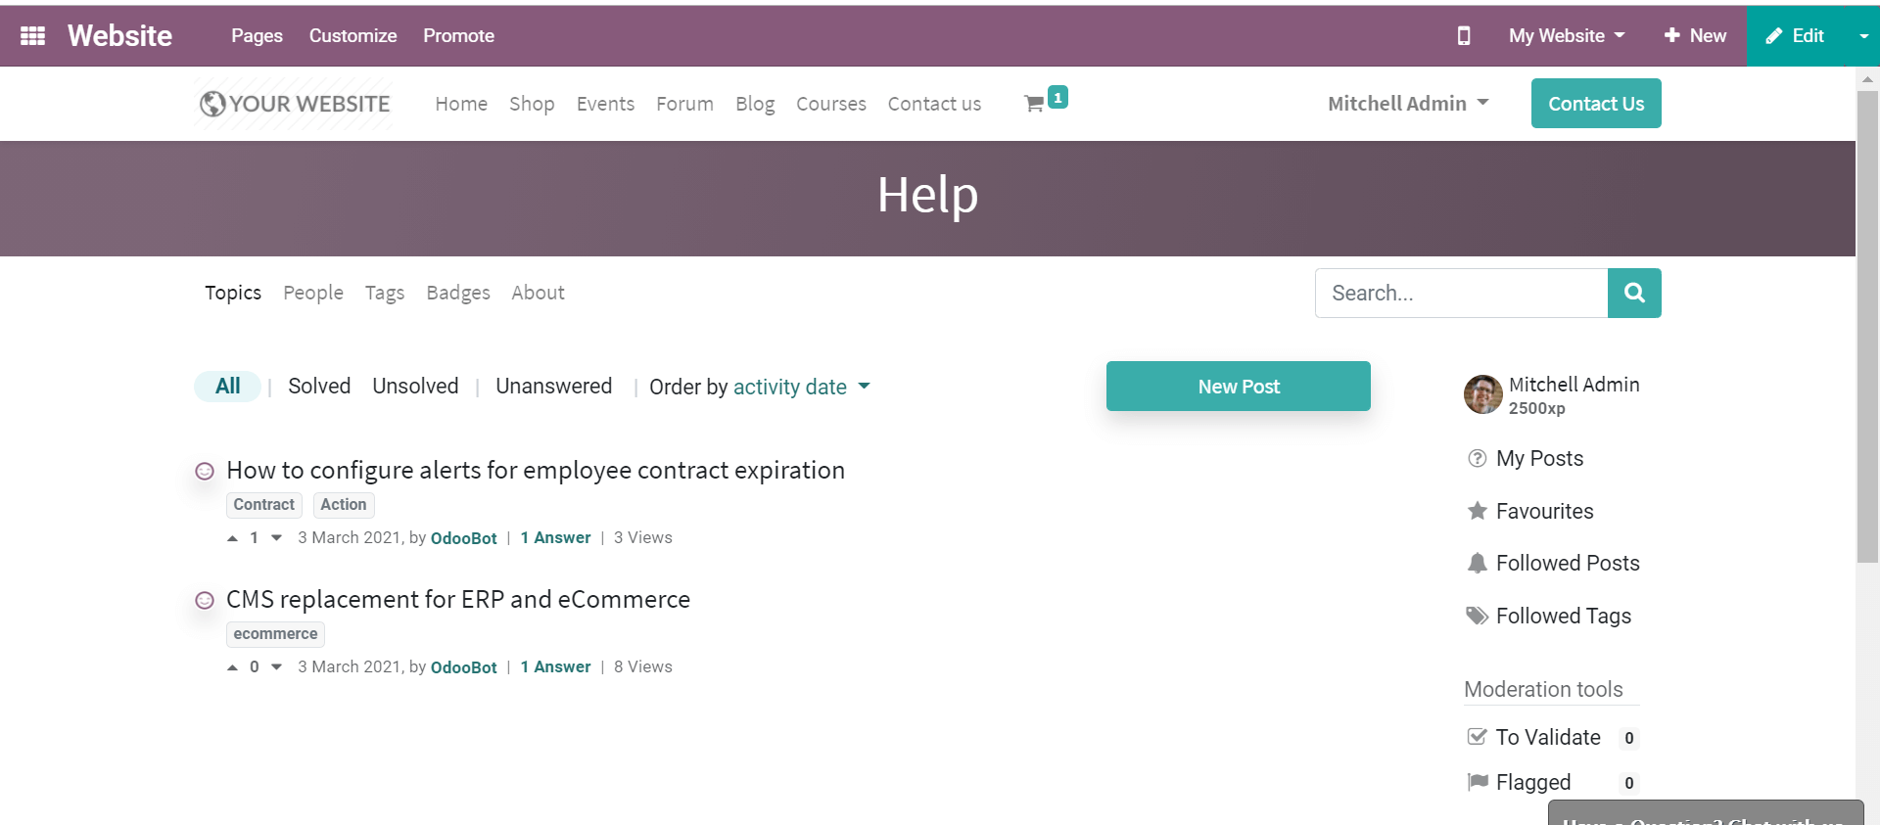Upvote the CMS replacement post
Image resolution: width=1880 pixels, height=825 pixels.
pos(232,667)
